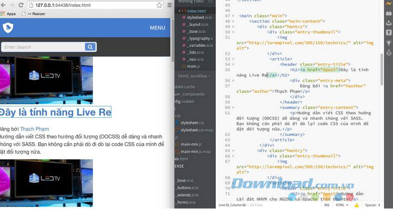Select main.js in working files
The width and height of the screenshot is (393, 209).
coord(193,66)
